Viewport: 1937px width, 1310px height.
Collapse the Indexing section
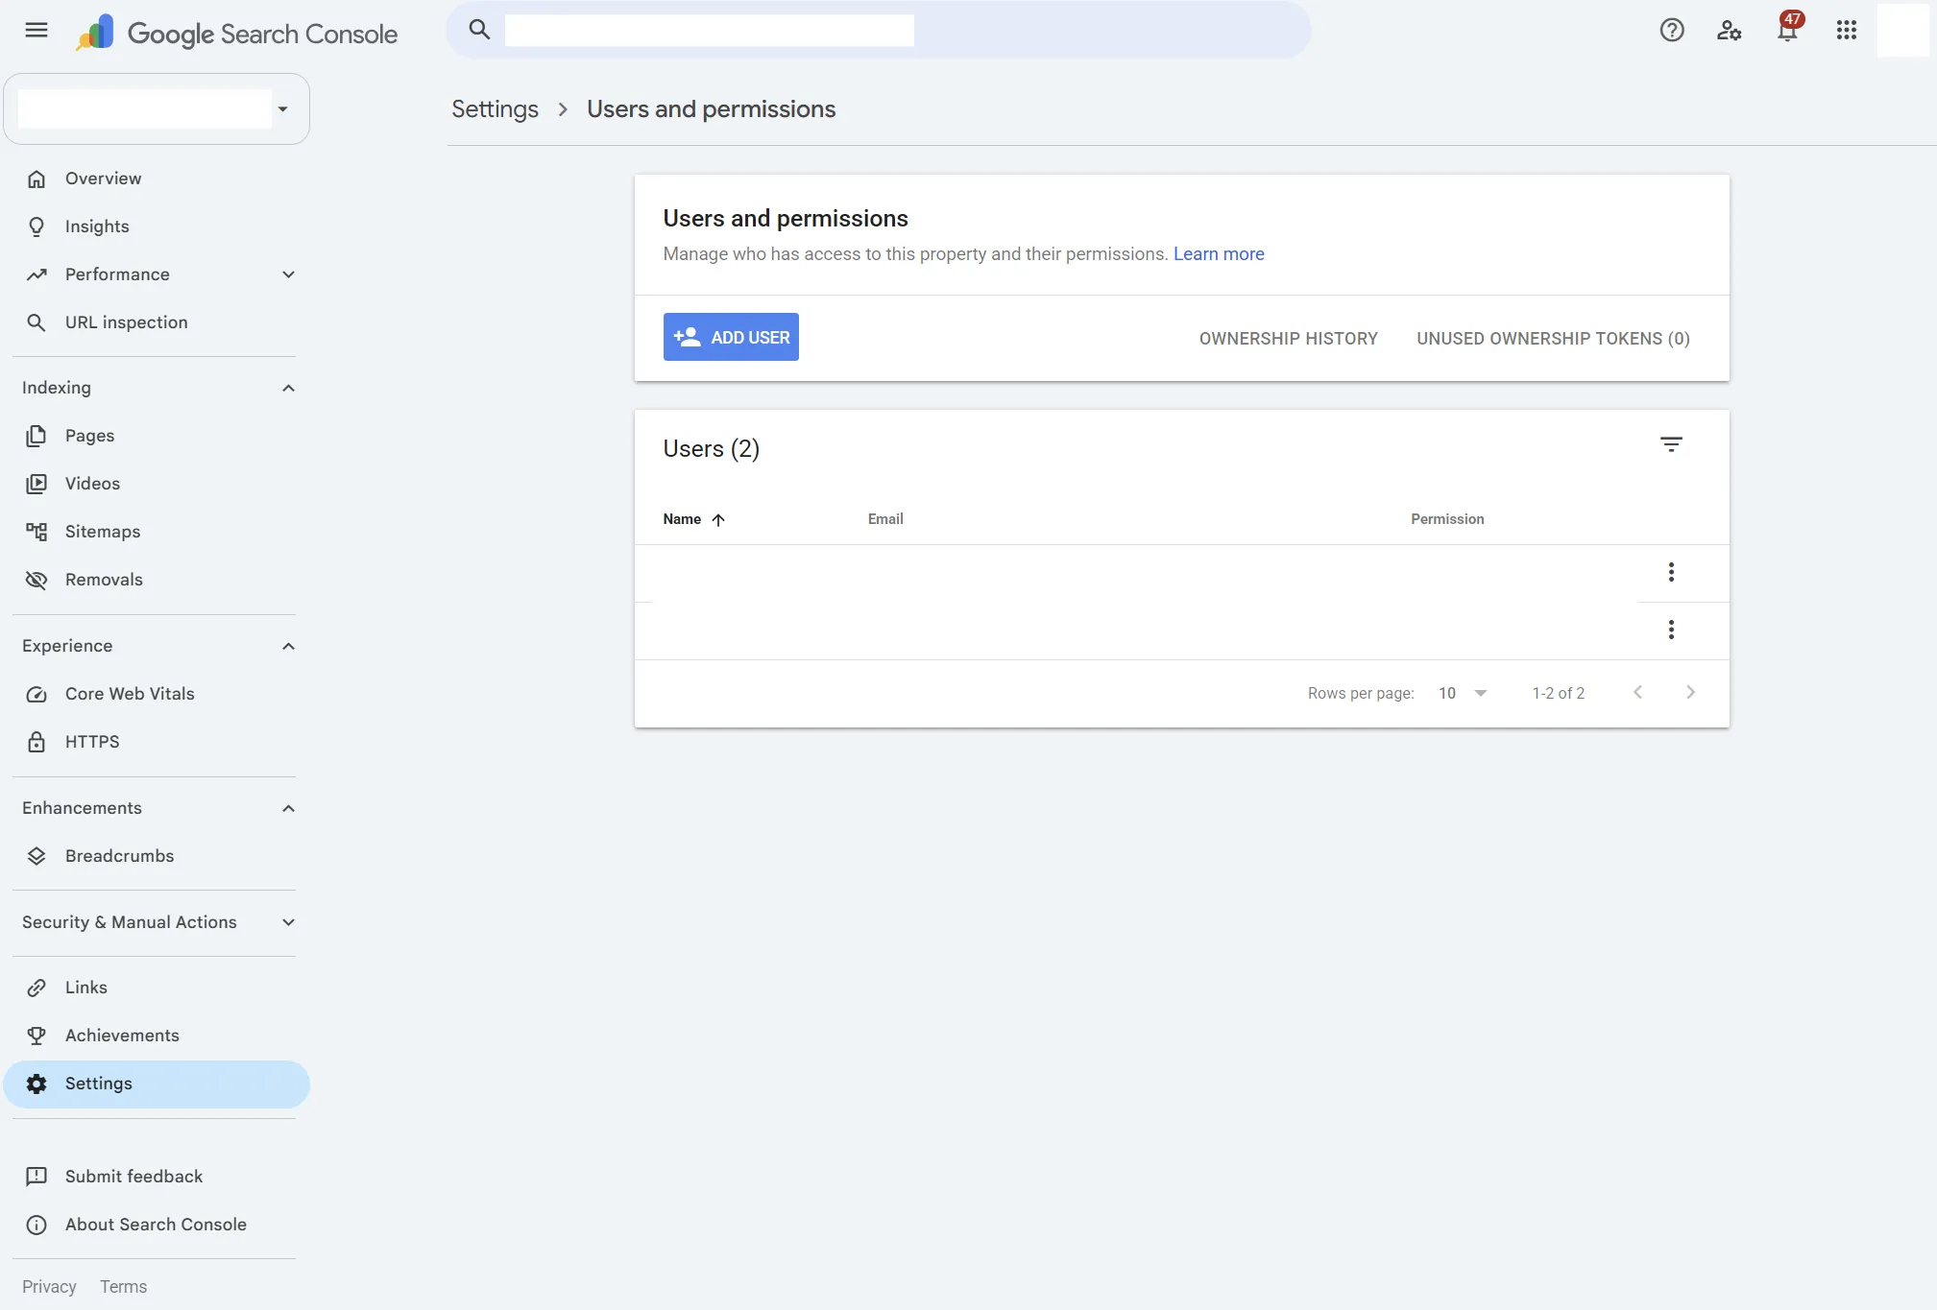click(288, 388)
